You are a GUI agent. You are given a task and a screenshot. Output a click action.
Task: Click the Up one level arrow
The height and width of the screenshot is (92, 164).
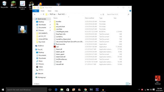43,14
